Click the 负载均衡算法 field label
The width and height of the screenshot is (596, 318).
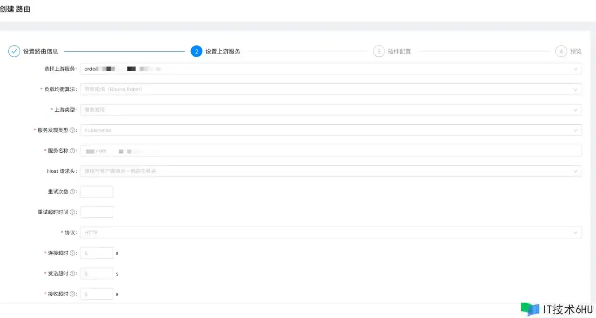click(60, 89)
